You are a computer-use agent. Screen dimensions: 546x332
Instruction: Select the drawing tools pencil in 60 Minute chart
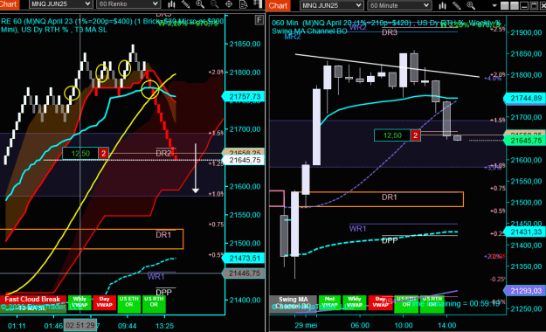coord(457,5)
